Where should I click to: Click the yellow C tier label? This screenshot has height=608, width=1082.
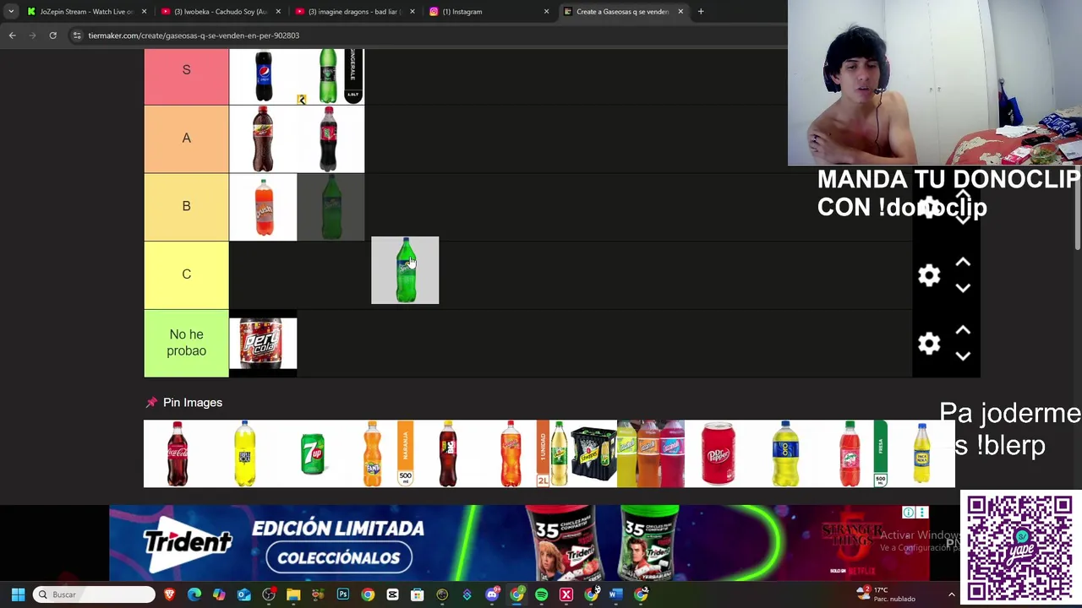coord(186,275)
